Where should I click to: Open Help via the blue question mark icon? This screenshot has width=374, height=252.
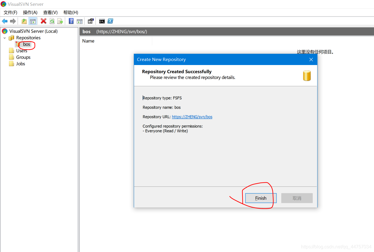coord(71,21)
